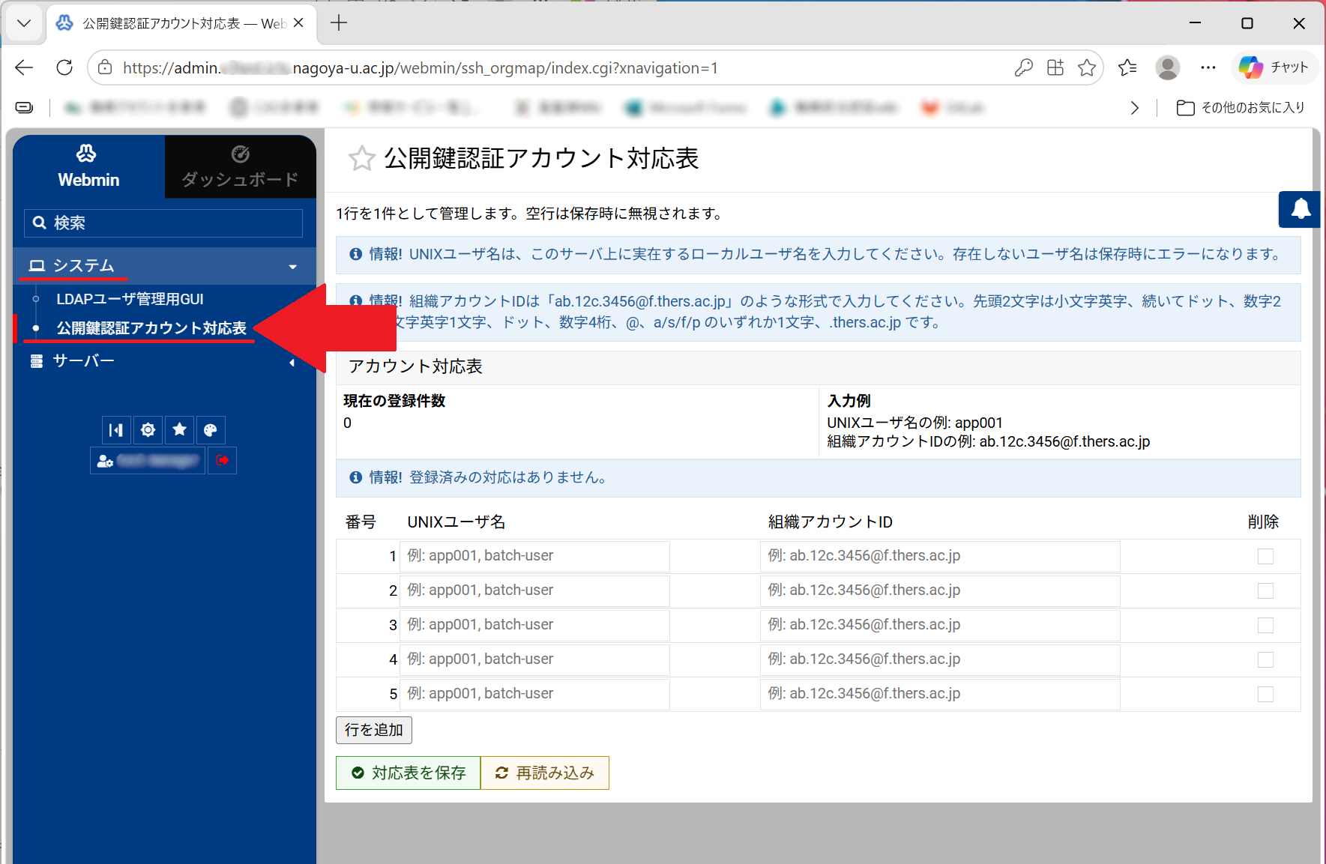
Task: Open the palette theme color icon
Action: [x=211, y=430]
